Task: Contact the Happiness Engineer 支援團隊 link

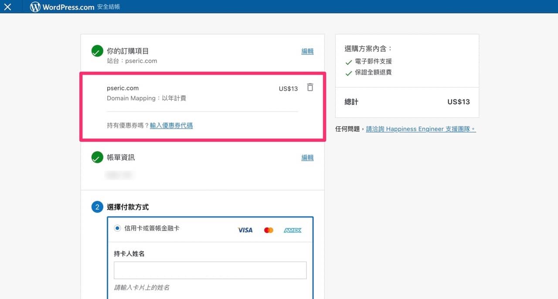Action: (x=421, y=129)
